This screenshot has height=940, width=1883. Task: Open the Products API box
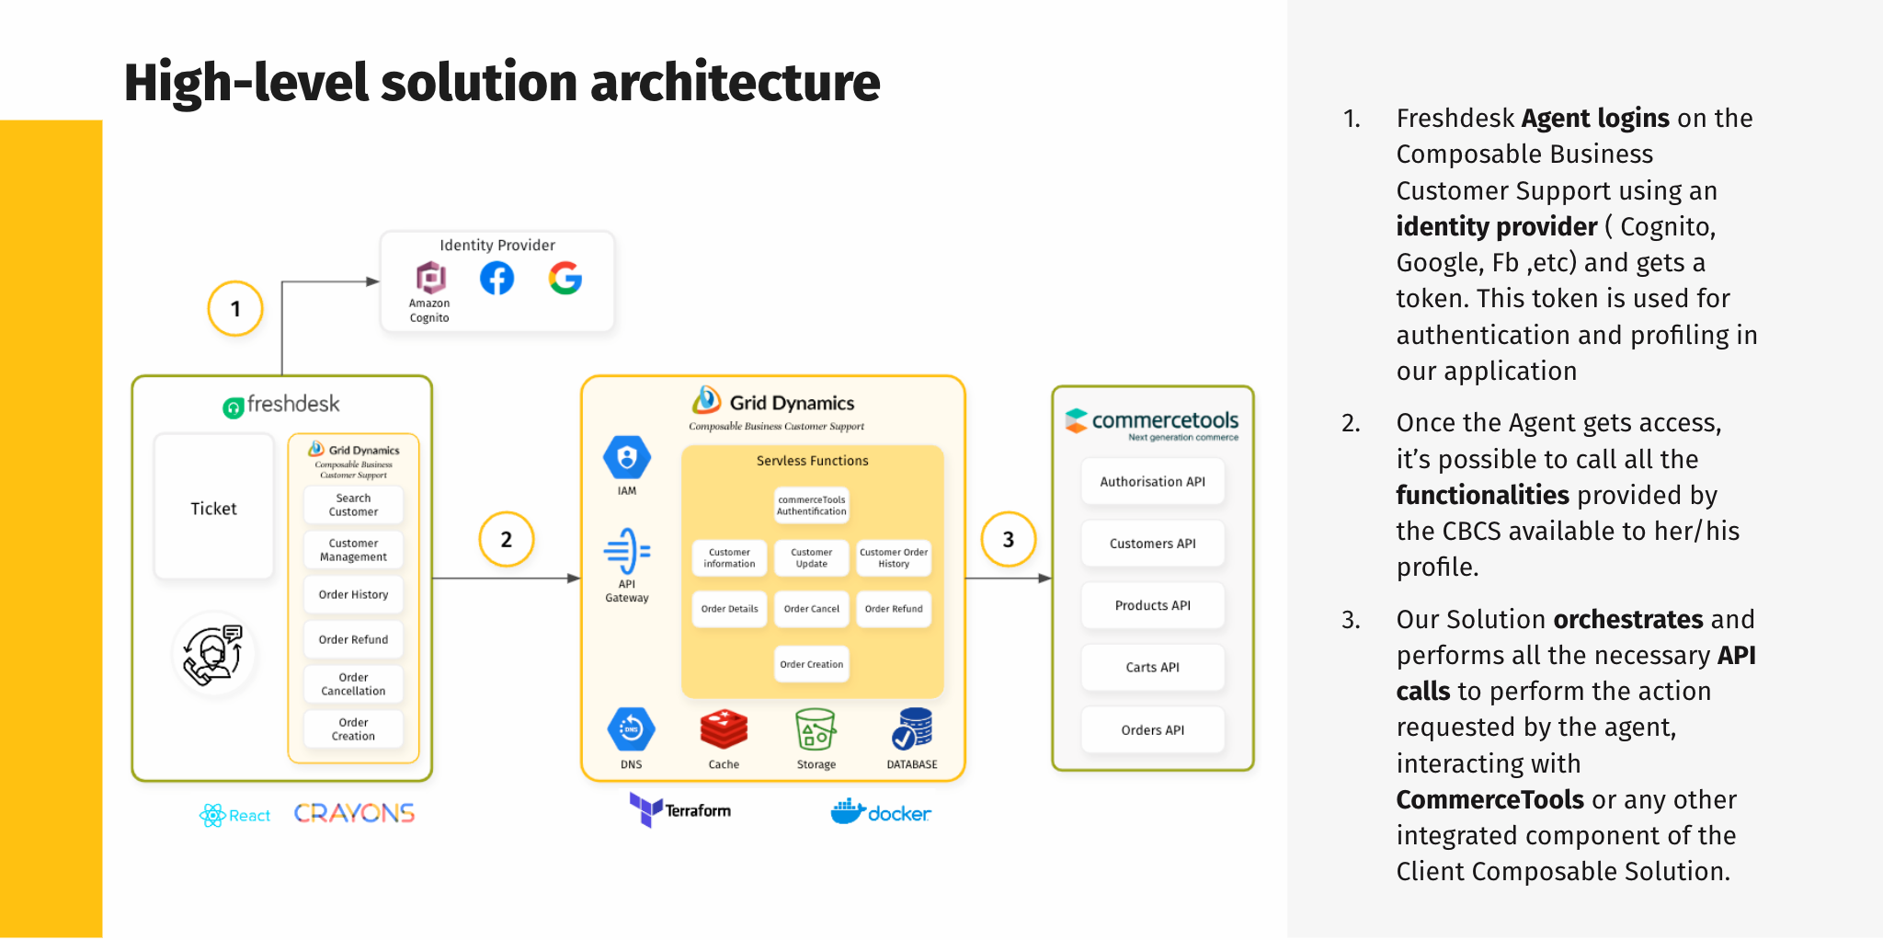tap(1153, 605)
